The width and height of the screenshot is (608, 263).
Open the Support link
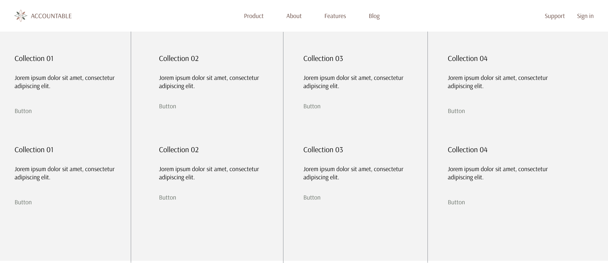(554, 16)
